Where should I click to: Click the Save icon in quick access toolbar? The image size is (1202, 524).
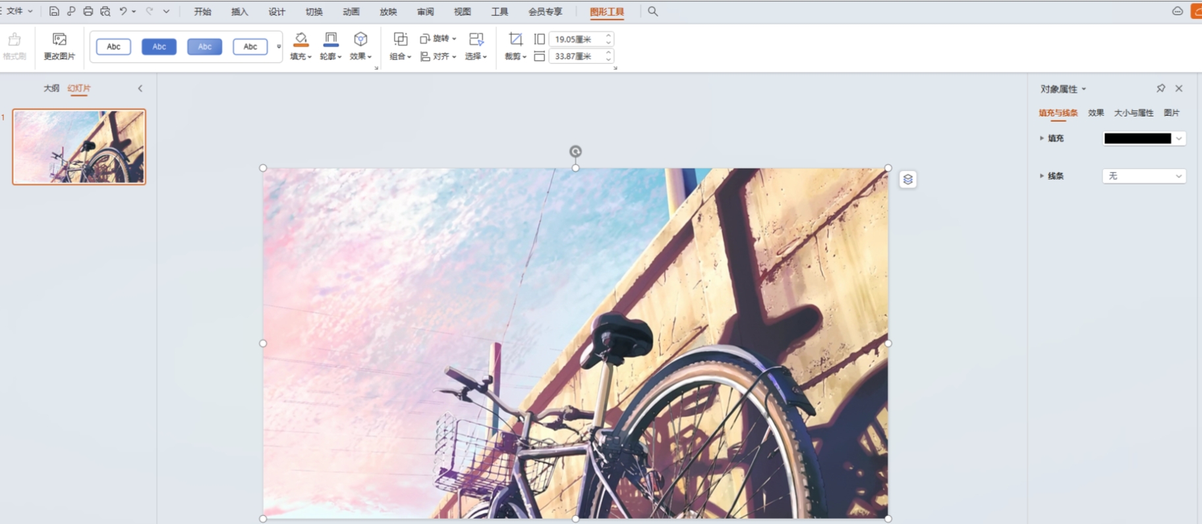point(54,11)
